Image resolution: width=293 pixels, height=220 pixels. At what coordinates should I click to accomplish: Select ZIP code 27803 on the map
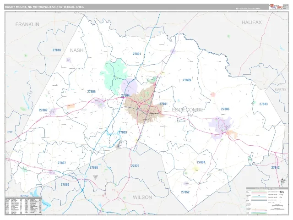[123, 132]
